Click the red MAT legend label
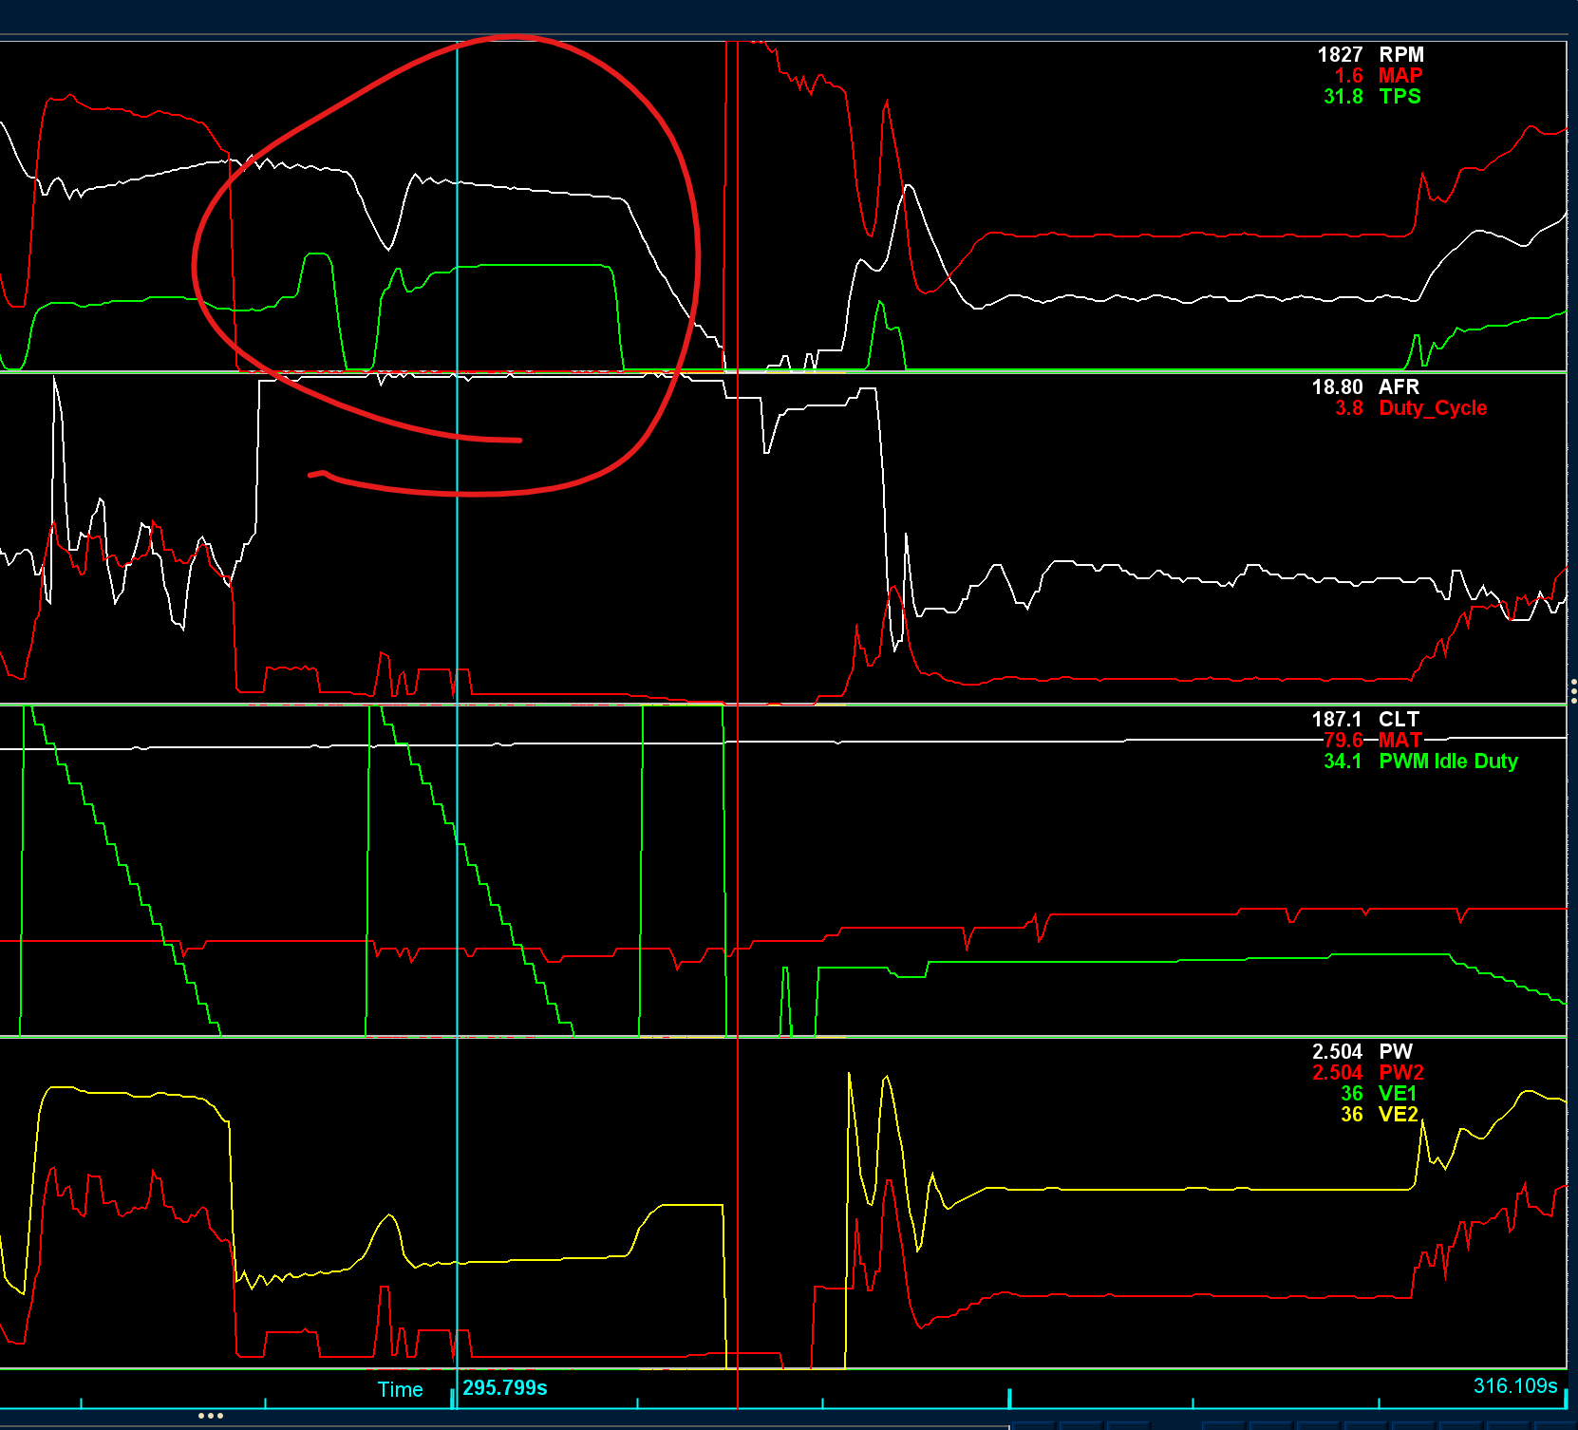 pos(1400,741)
